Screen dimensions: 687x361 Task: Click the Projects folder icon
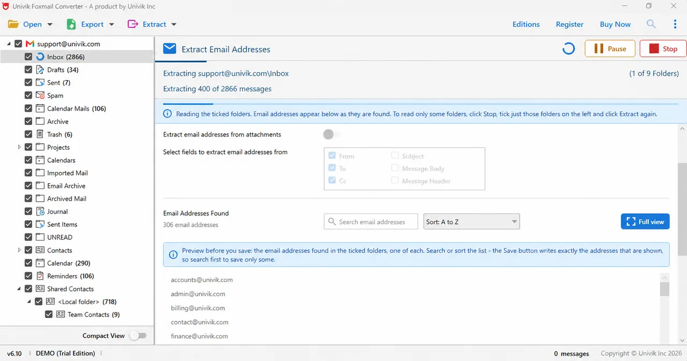40,147
